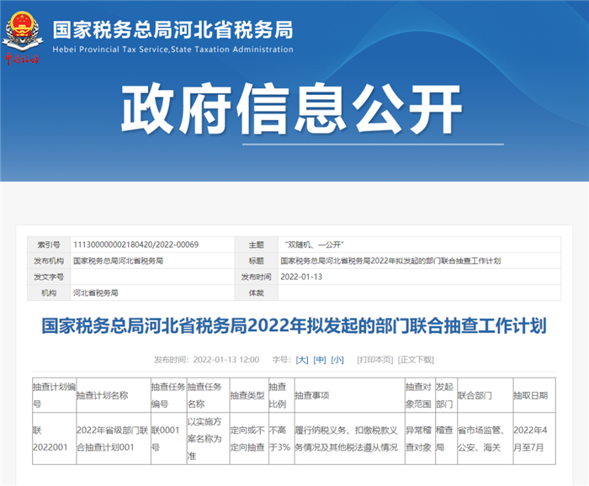Click the "双随机、一公开" subject value
589x486 pixels.
pyautogui.click(x=314, y=245)
